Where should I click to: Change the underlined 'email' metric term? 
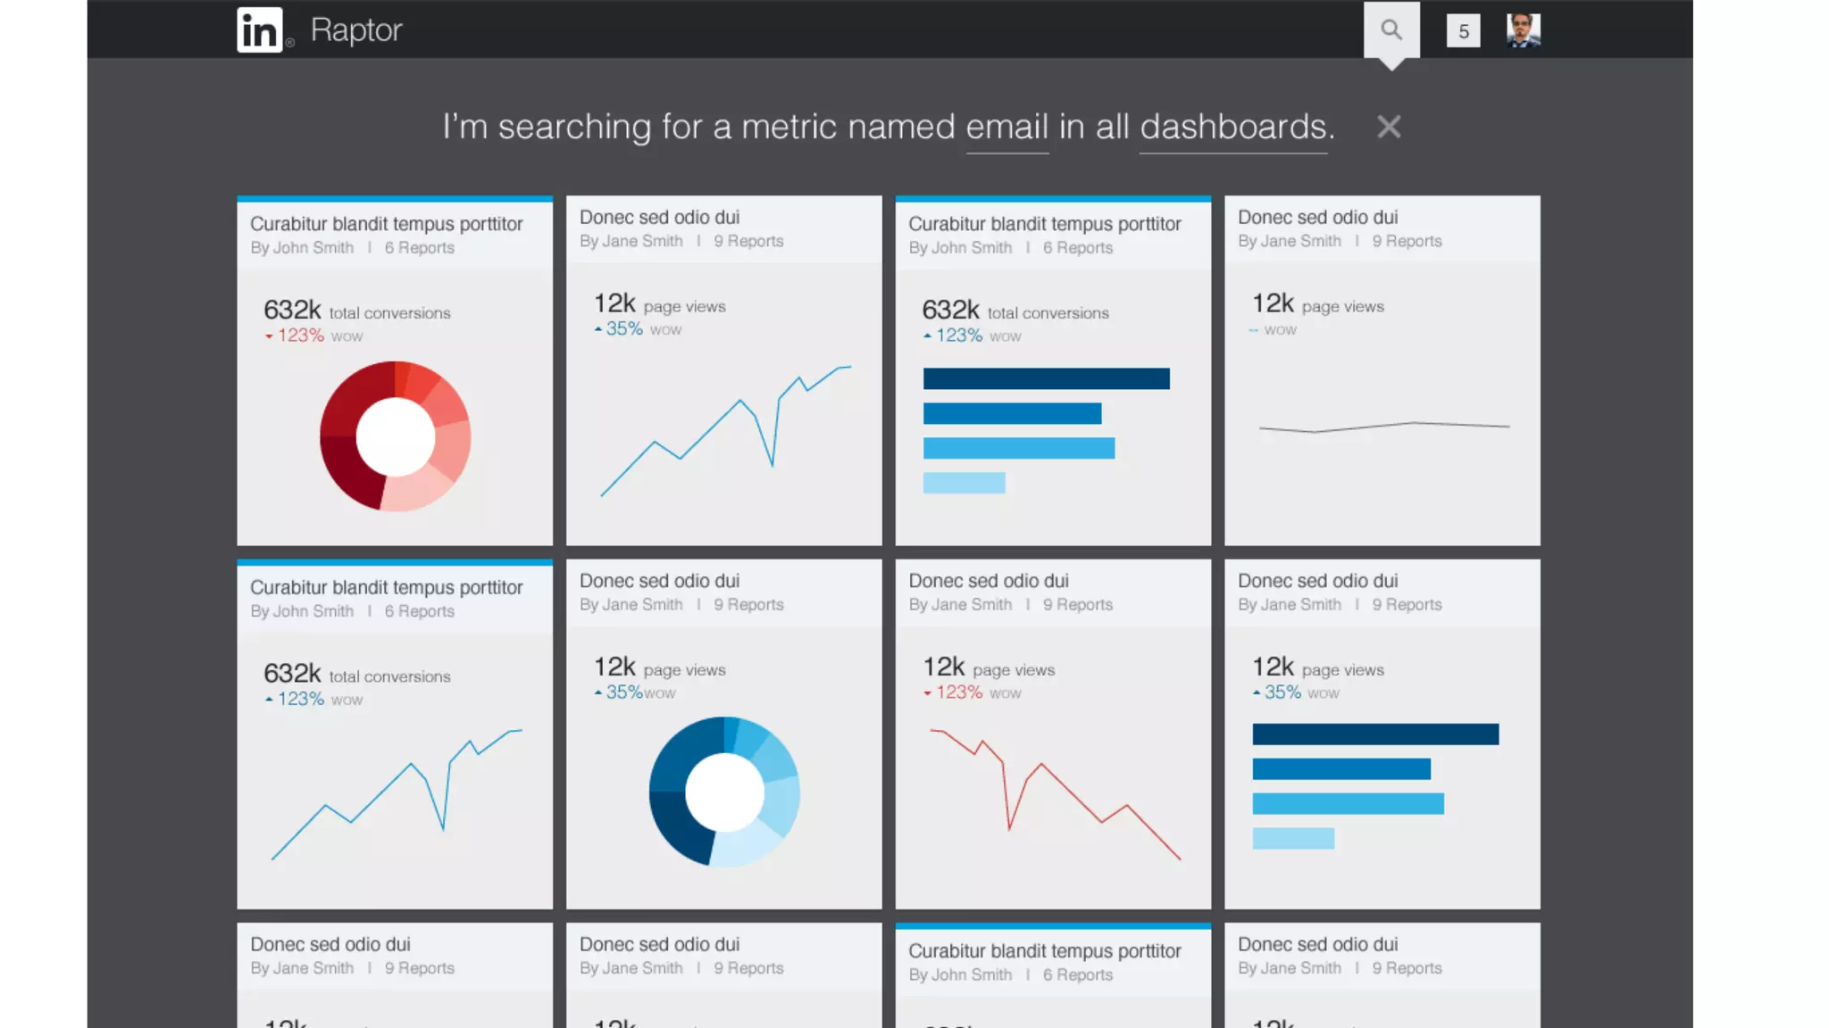pos(1006,128)
